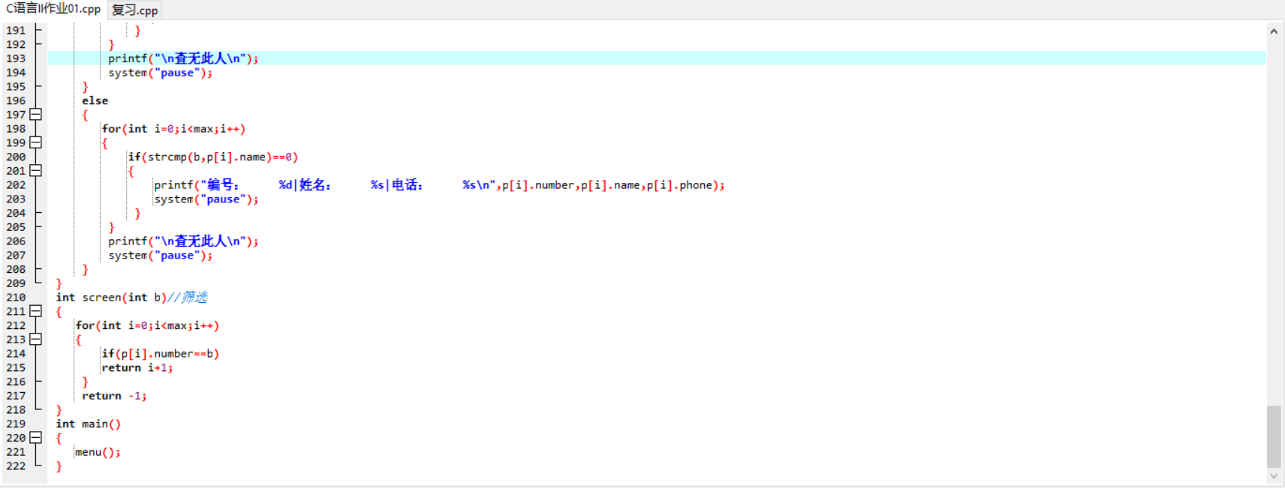Click the //筛选 comment
The image size is (1285, 488).
pos(188,298)
